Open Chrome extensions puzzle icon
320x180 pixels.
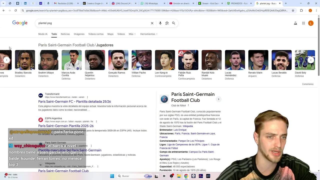(301, 10)
